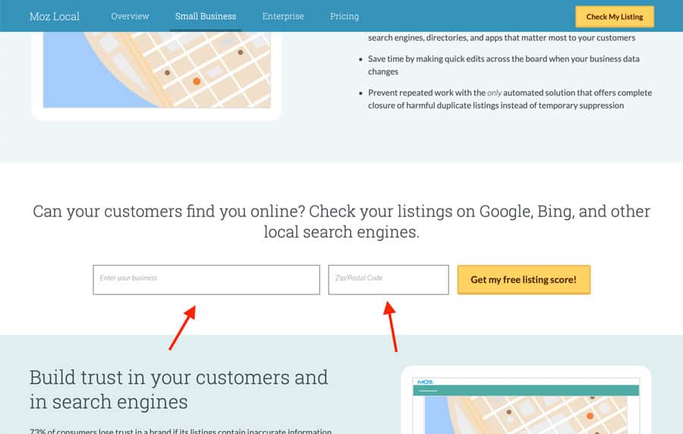This screenshot has width=683, height=434.
Task: Click the orange marker in the bottom-right map preview
Action: coord(590,416)
